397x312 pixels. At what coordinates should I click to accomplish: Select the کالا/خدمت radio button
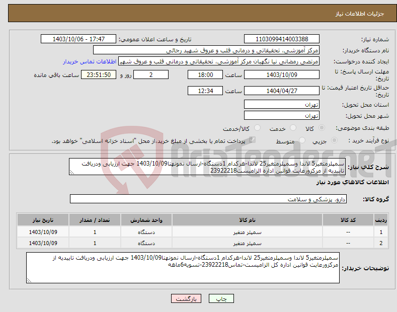pyautogui.click(x=257, y=128)
